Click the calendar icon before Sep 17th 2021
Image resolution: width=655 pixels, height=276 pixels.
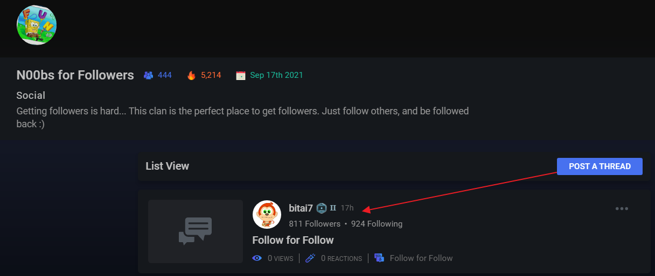pos(241,76)
